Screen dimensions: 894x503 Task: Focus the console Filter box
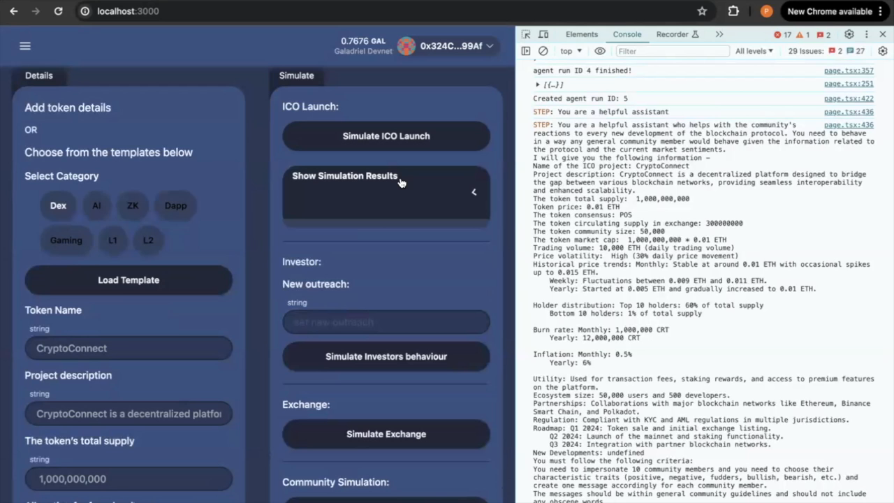[672, 51]
